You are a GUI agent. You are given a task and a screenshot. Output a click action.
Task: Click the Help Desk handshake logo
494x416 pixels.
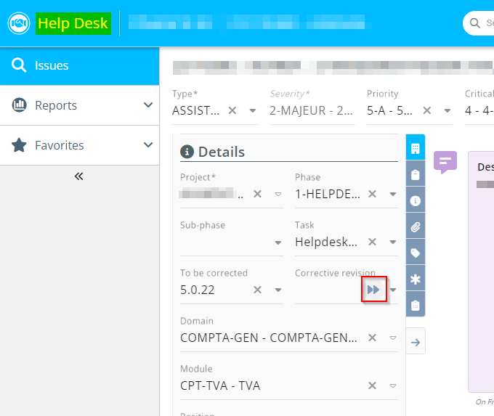18,23
